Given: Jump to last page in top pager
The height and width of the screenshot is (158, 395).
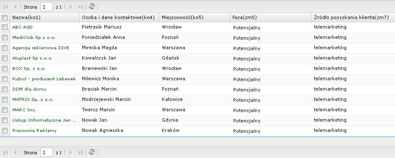Looking at the screenshot, I should (80, 7).
